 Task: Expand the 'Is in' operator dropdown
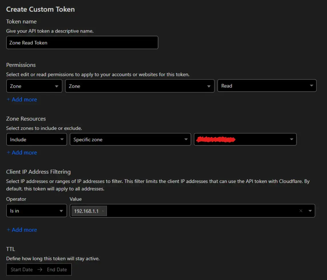pos(36,210)
